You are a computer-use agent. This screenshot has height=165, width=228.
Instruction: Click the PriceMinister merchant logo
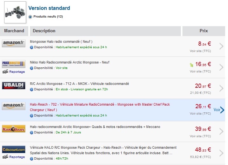point(14,64)
